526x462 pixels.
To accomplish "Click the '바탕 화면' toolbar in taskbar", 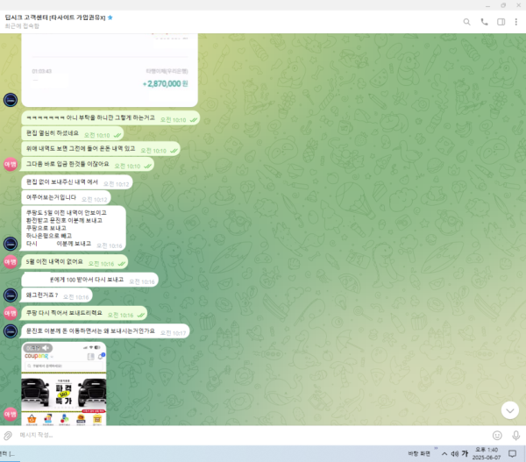I will (x=419, y=453).
